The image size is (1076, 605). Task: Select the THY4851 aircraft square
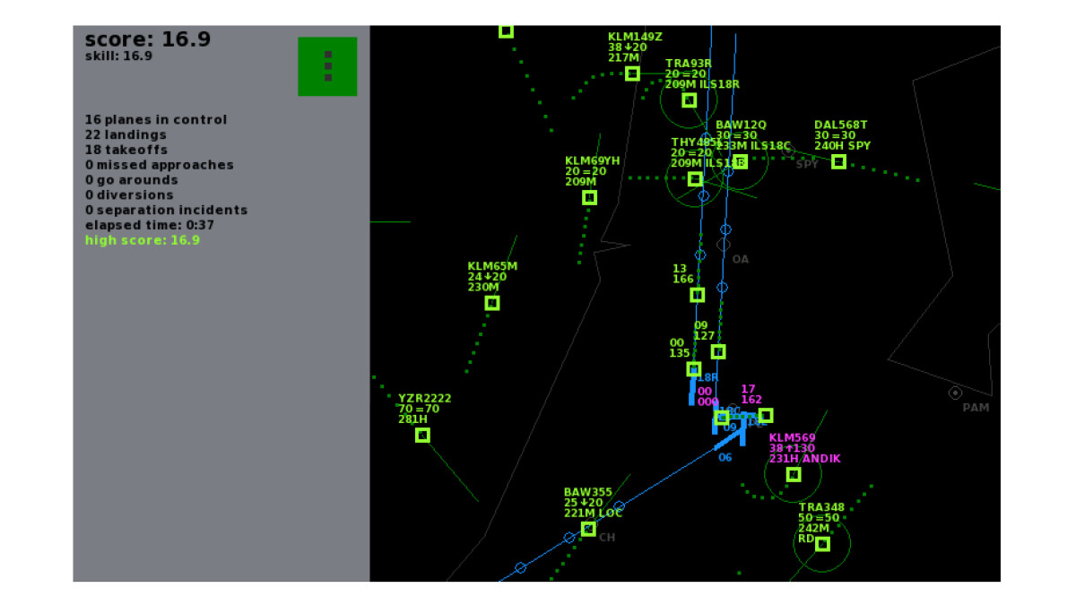[x=695, y=179]
